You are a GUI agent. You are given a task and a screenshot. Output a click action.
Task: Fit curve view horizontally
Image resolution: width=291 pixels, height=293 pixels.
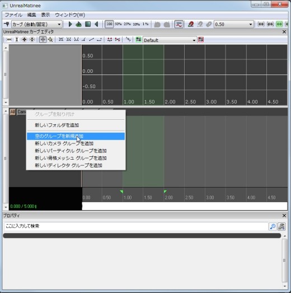(9, 39)
